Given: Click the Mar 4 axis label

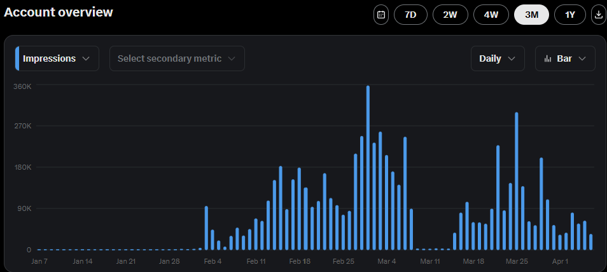Looking at the screenshot, I should (x=386, y=262).
